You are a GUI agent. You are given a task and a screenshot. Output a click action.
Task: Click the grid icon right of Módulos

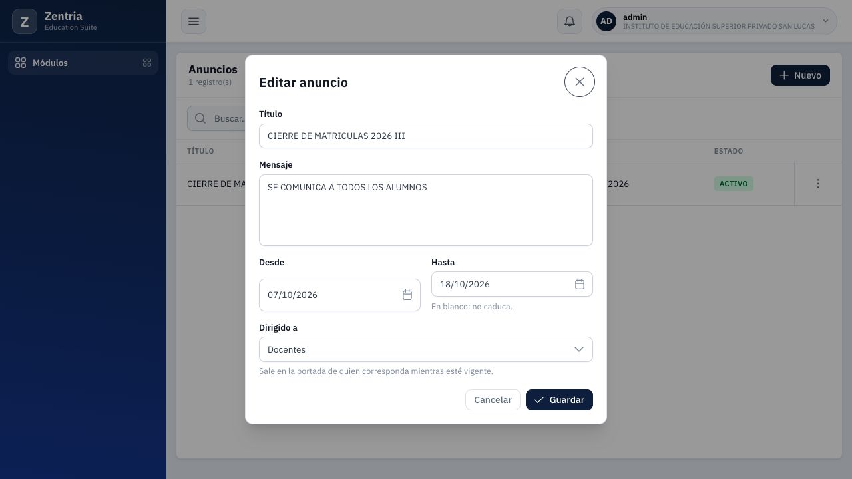click(147, 63)
